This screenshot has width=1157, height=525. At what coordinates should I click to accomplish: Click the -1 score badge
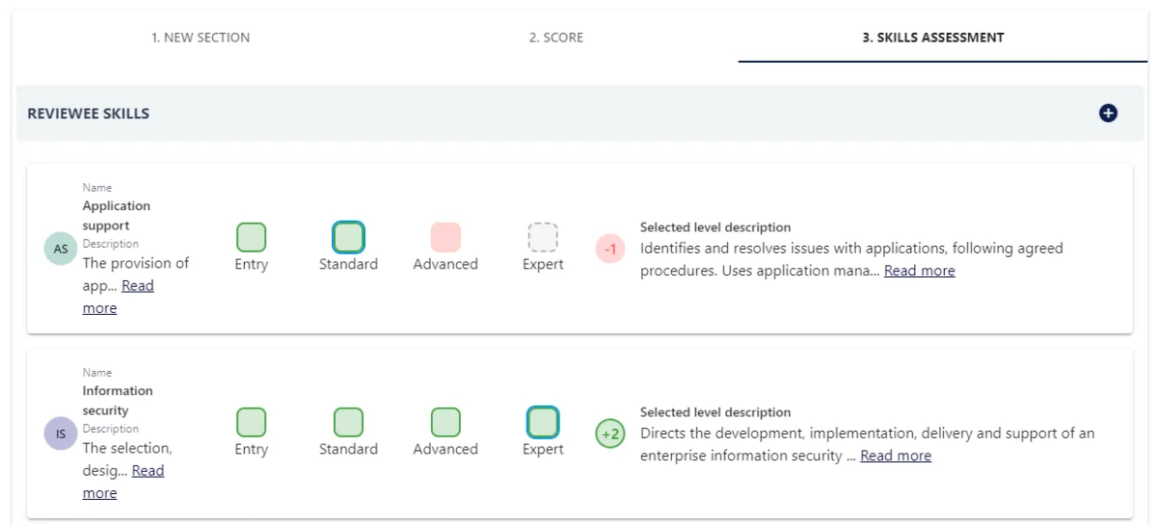[610, 249]
